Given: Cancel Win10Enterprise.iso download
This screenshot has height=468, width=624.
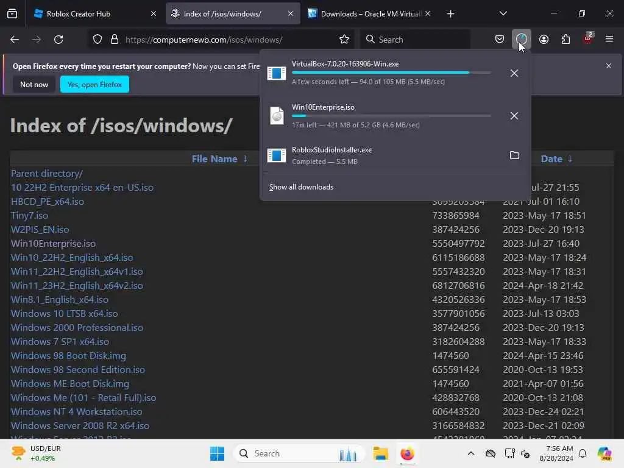Looking at the screenshot, I should (x=514, y=116).
